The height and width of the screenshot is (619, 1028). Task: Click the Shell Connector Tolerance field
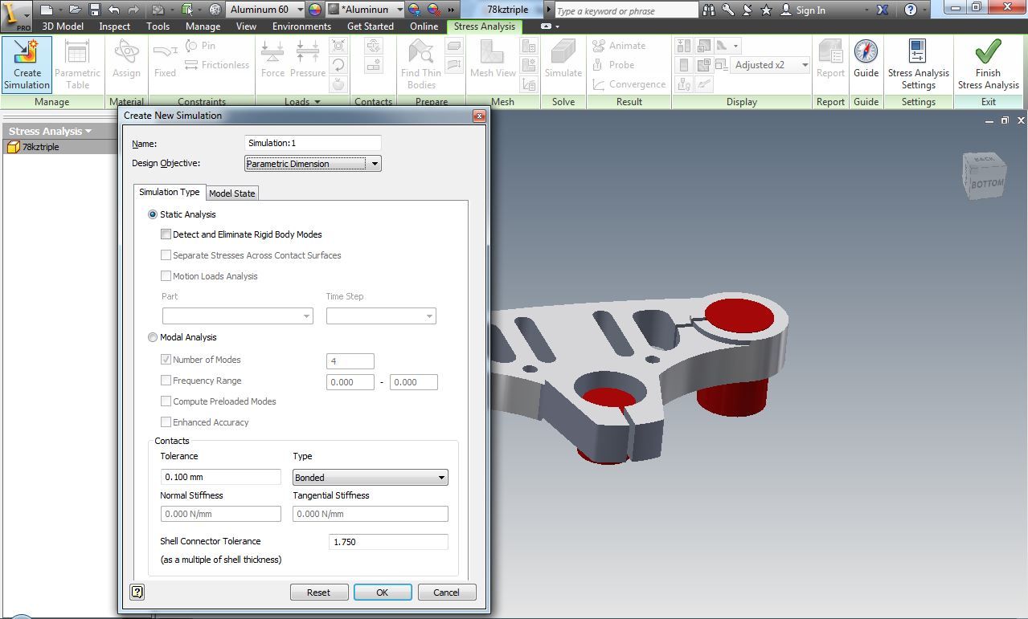tap(388, 541)
